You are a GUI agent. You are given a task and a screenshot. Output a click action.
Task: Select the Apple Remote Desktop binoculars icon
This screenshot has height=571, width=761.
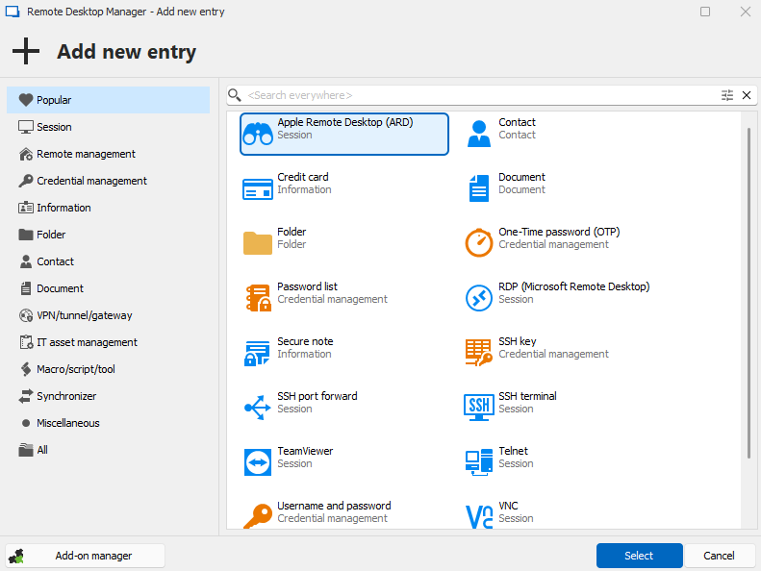tap(258, 134)
